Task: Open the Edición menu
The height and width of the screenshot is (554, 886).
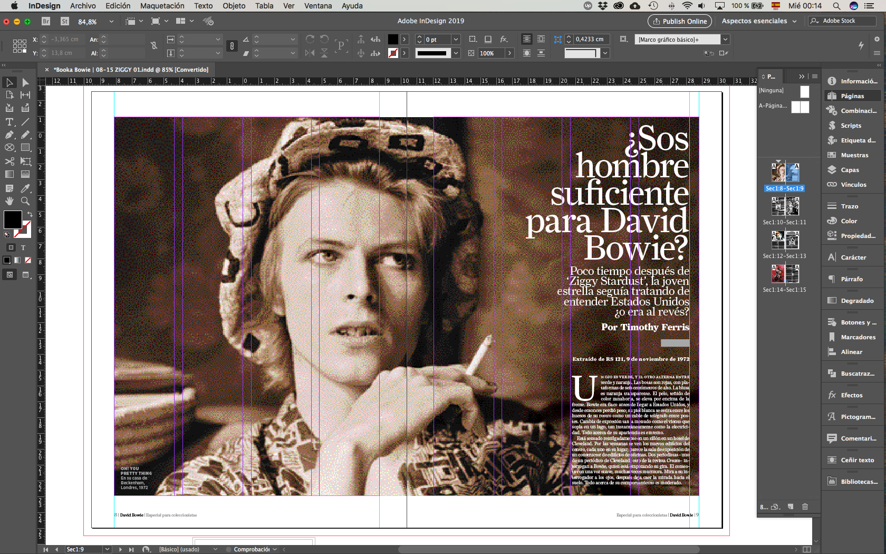Action: tap(118, 6)
